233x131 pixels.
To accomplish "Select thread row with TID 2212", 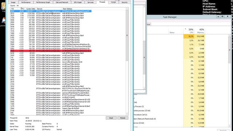I will [x=51, y=73].
